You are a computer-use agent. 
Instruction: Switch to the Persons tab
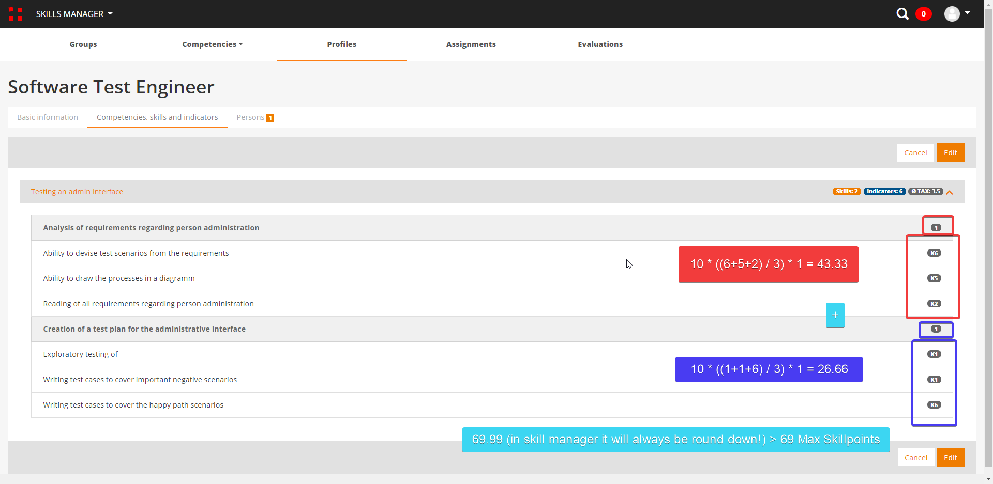255,117
